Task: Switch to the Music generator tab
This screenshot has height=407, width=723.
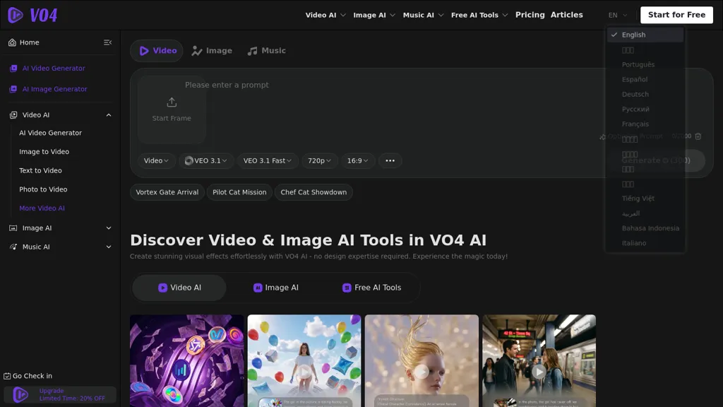Action: [x=267, y=51]
